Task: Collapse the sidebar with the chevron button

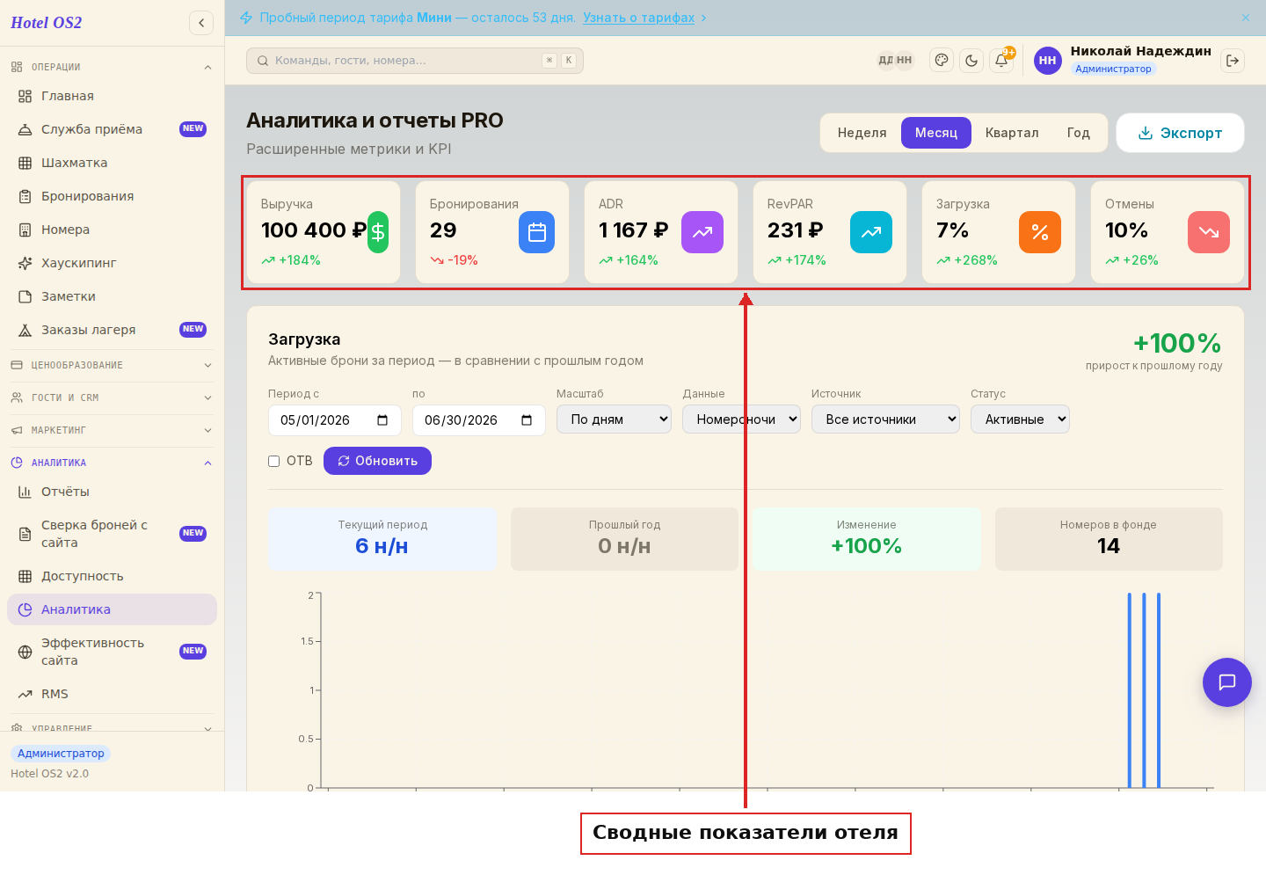Action: [201, 23]
